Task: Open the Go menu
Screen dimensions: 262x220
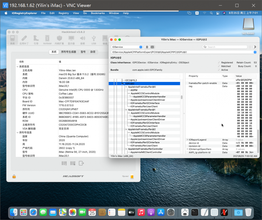Action: coord(85,13)
